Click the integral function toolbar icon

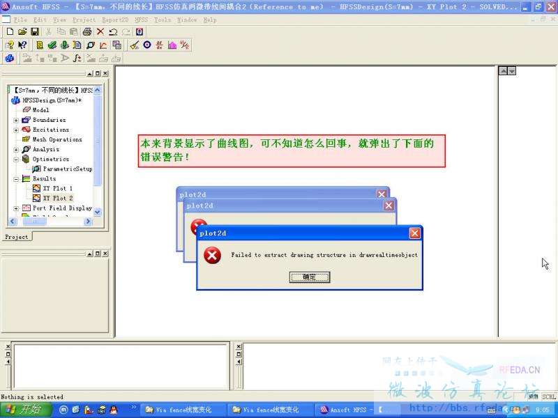[77, 58]
